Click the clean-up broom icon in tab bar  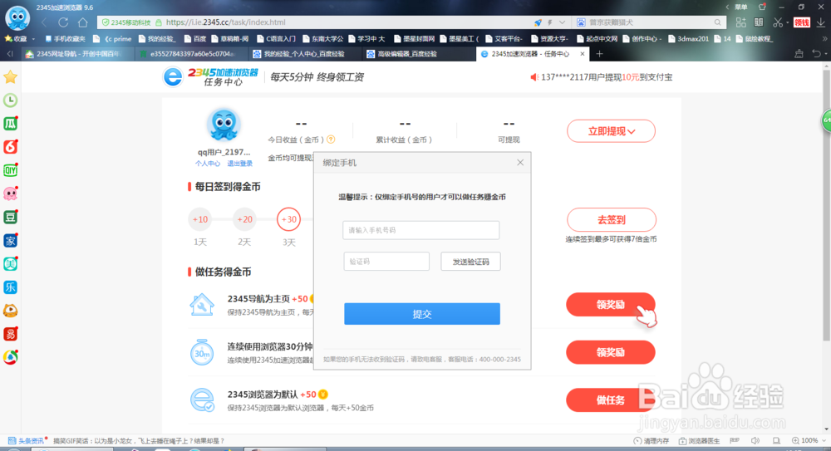[799, 53]
